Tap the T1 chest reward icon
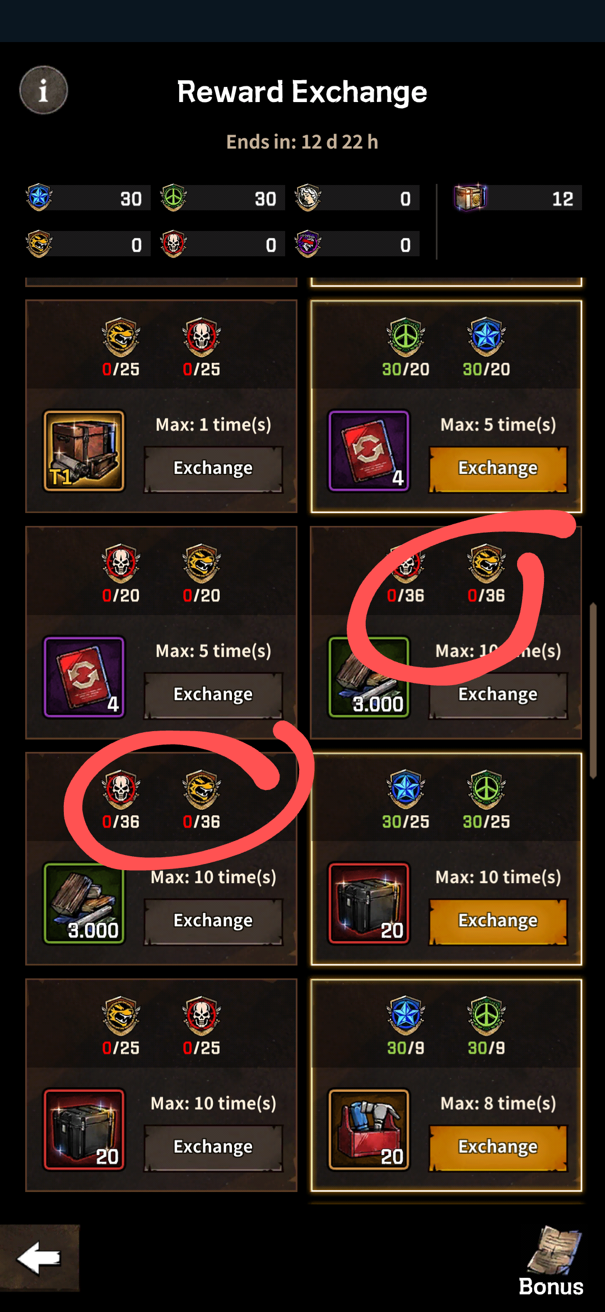Screen dimensions: 605x1312 (84, 451)
